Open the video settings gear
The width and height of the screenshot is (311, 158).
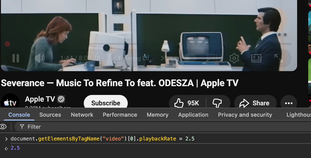click(234, 58)
